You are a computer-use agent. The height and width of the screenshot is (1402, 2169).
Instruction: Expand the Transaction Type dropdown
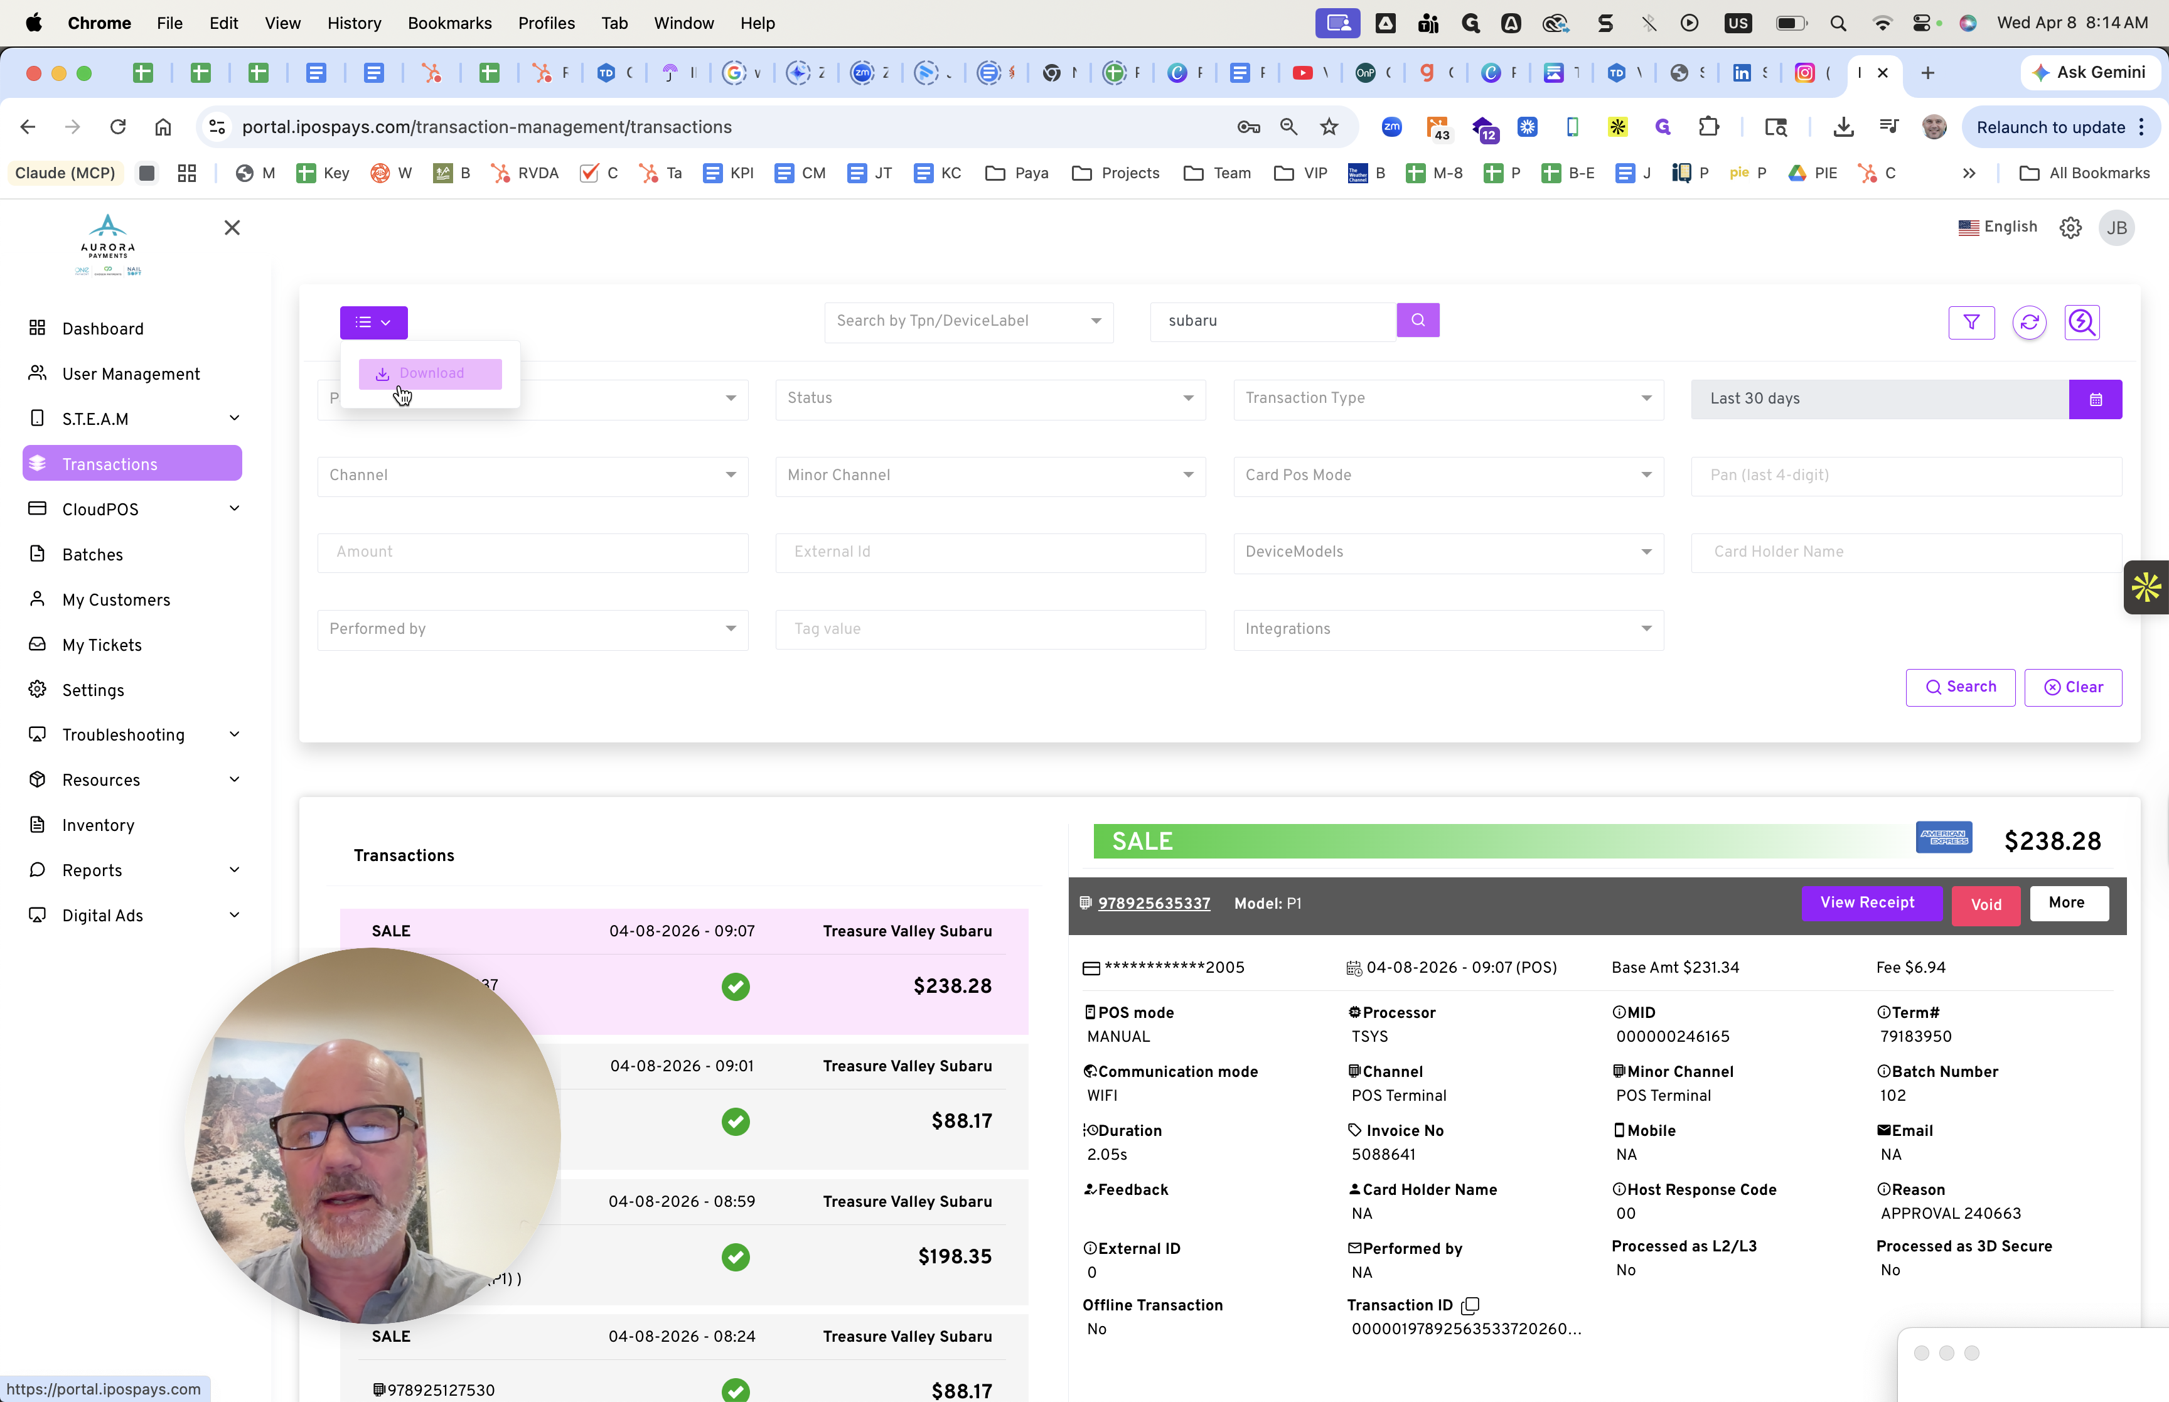pos(1447,399)
